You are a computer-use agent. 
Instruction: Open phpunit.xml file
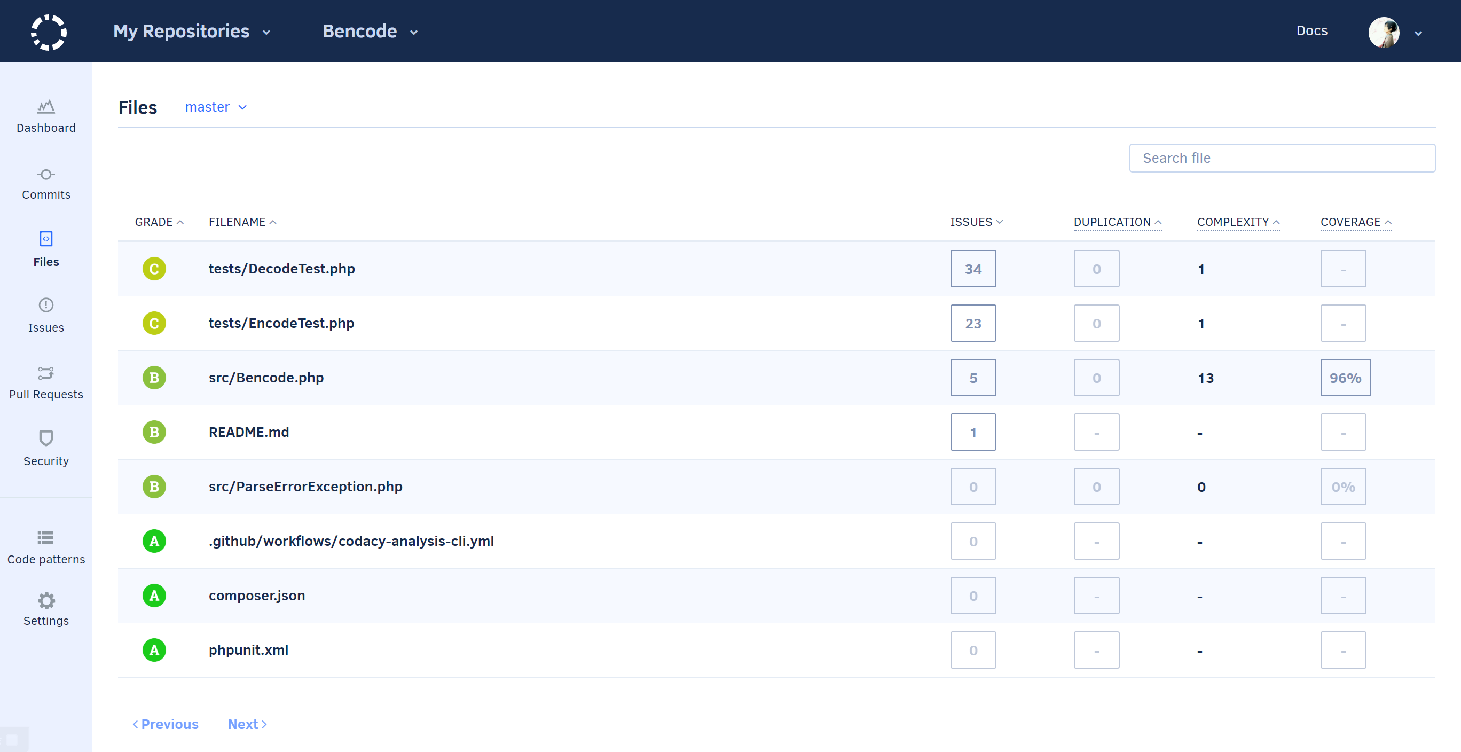pyautogui.click(x=248, y=650)
